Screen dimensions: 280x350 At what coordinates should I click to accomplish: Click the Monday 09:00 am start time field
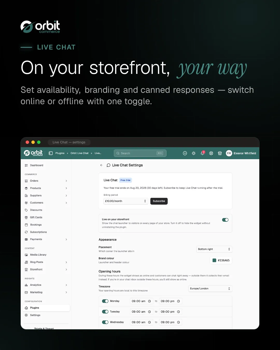coord(142,301)
